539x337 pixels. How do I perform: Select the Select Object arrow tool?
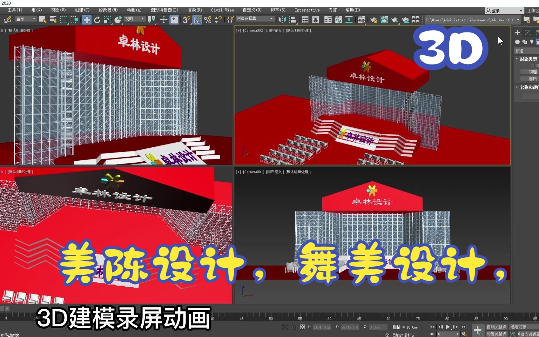(x=42, y=20)
